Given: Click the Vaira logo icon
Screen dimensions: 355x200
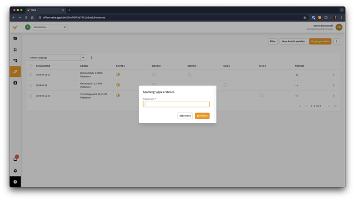Looking at the screenshot, I should click(15, 27).
